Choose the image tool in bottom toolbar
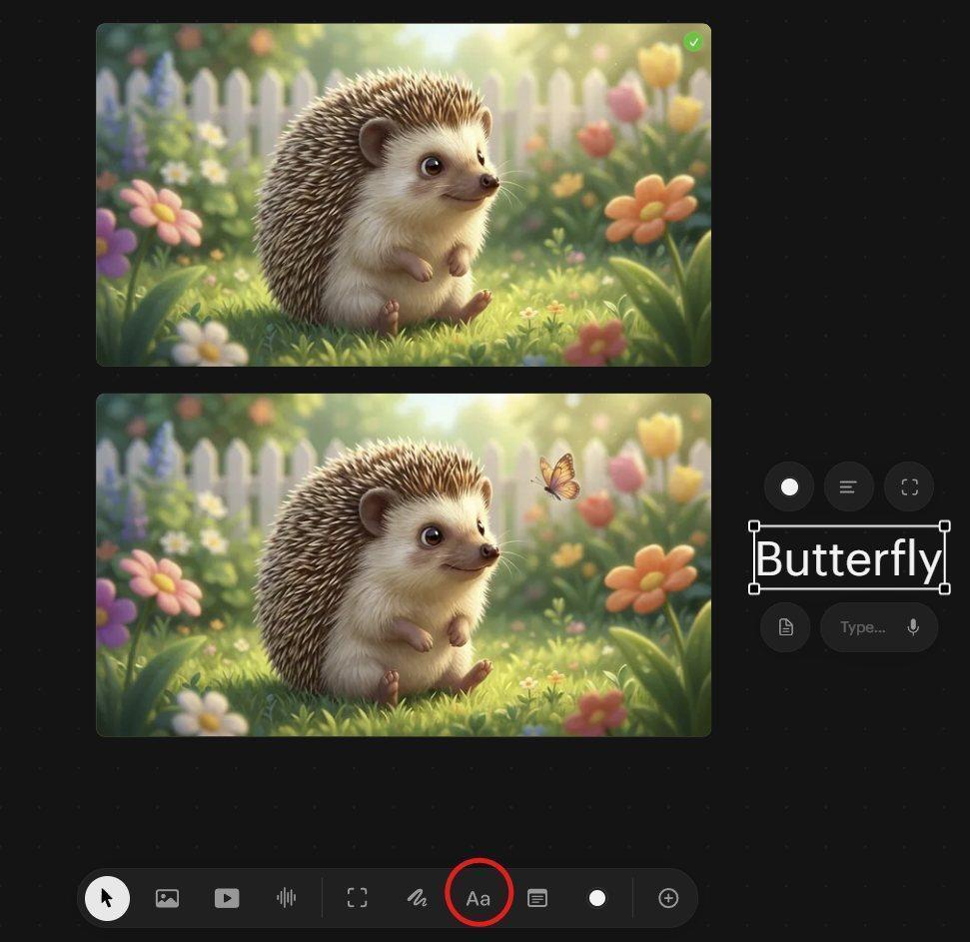Image resolution: width=970 pixels, height=942 pixels. tap(167, 897)
